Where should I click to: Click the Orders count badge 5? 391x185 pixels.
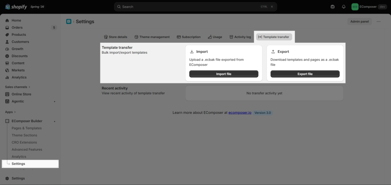tap(54, 28)
